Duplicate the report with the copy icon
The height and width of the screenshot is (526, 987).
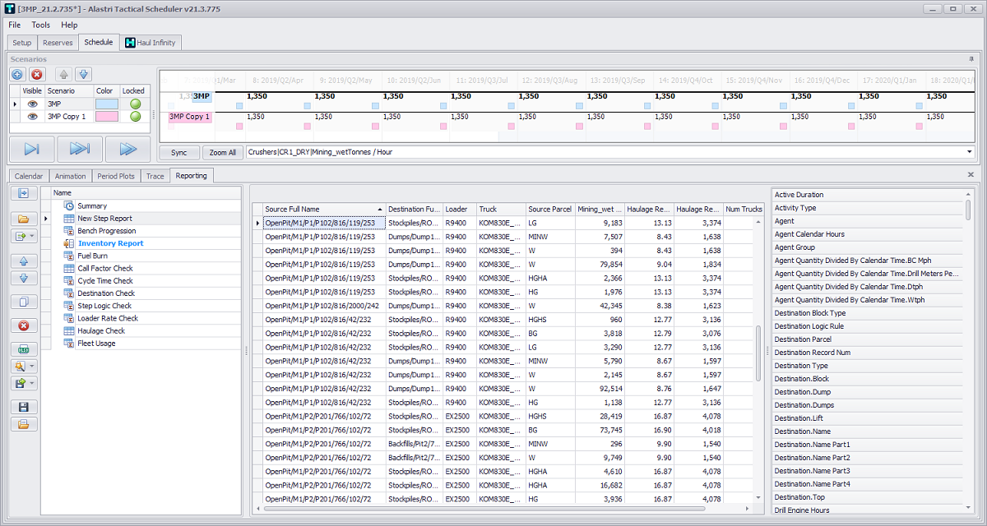(23, 302)
